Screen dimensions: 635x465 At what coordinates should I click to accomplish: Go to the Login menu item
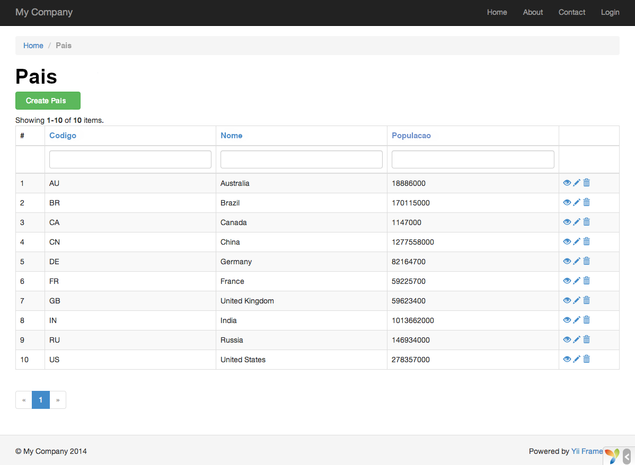pos(610,12)
